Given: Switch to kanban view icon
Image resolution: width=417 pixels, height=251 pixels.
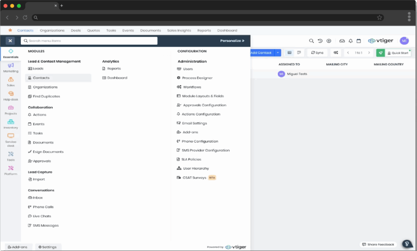Looking at the screenshot, I should tap(299, 52).
